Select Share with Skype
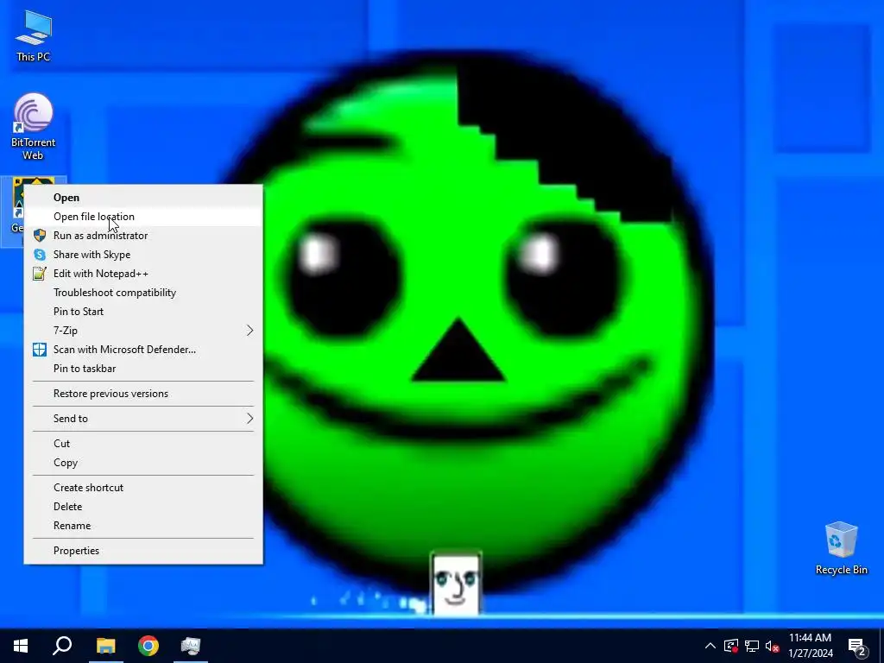Image resolution: width=884 pixels, height=663 pixels. (x=143, y=255)
